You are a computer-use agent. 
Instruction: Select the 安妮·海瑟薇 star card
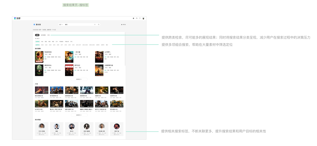87,129
